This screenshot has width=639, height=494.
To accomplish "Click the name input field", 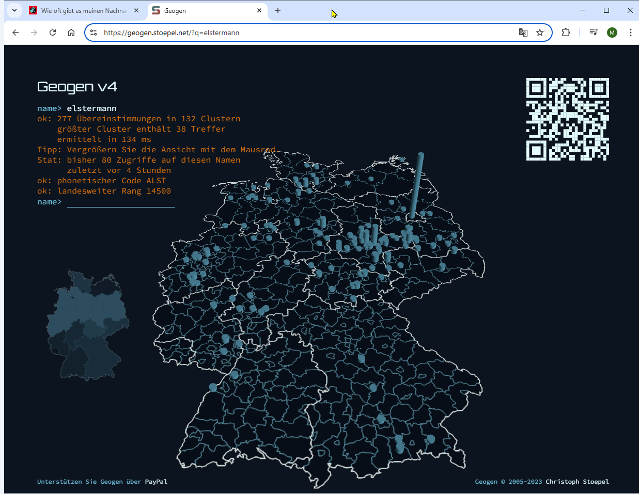I will (x=121, y=202).
